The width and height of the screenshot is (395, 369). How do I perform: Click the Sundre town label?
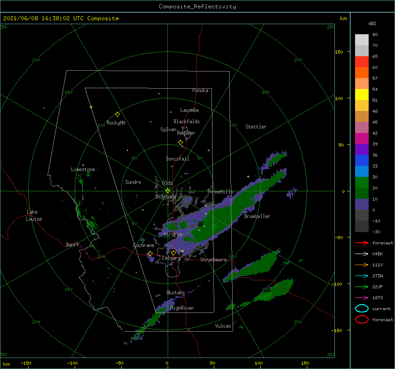coord(133,182)
